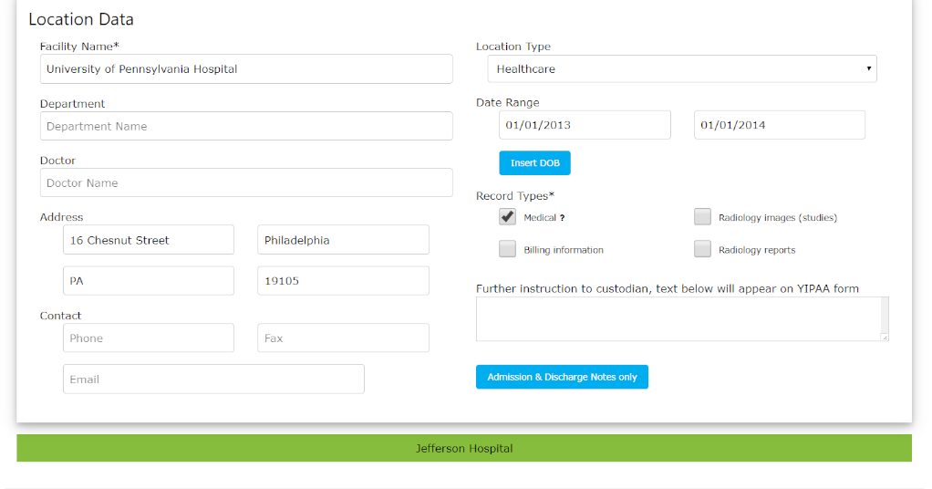Image resolution: width=932 pixels, height=489 pixels.
Task: Click the Philadelphia city field
Action: coord(343,240)
